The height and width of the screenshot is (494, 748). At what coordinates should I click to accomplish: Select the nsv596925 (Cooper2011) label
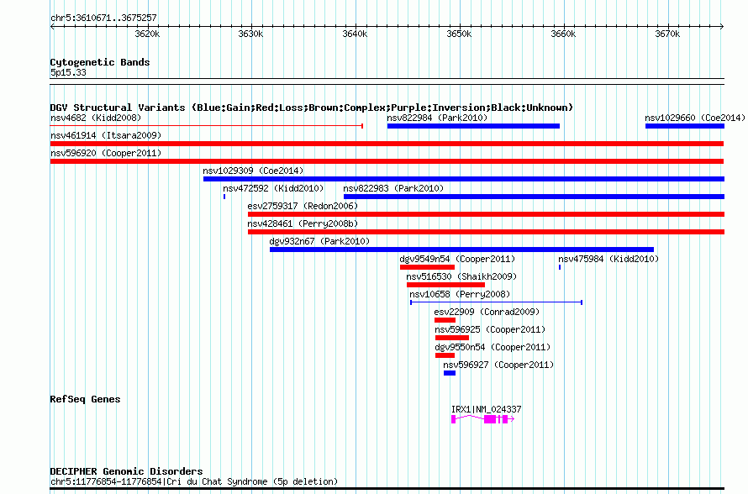(x=490, y=329)
